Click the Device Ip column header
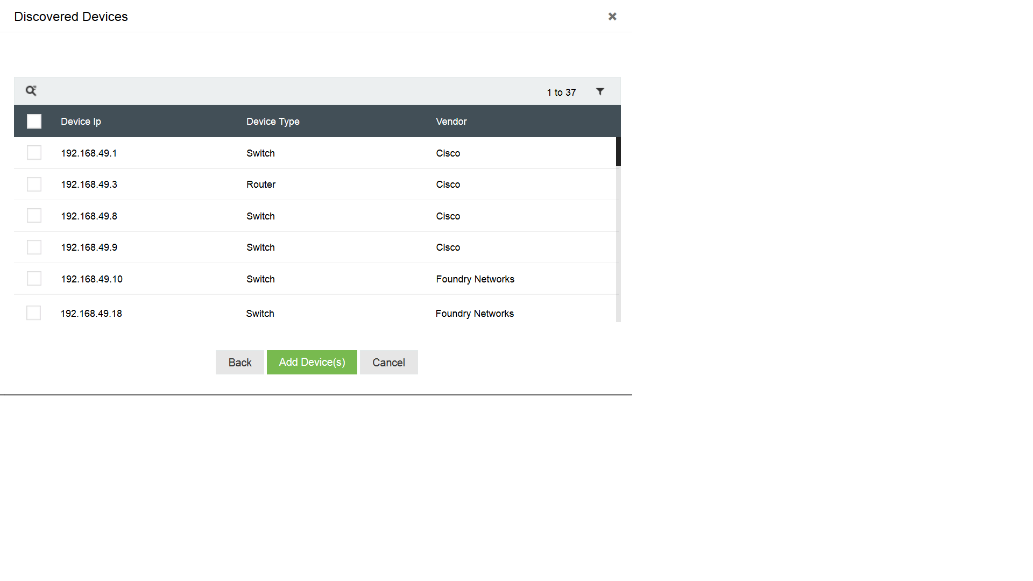The width and height of the screenshot is (1033, 581). point(80,121)
